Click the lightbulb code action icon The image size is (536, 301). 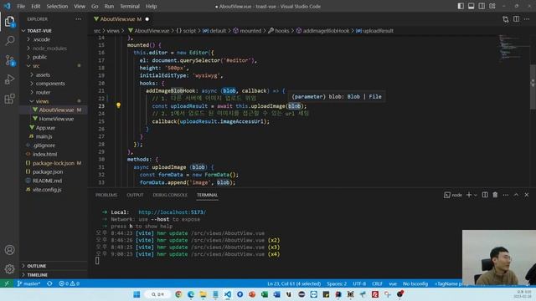click(x=118, y=105)
